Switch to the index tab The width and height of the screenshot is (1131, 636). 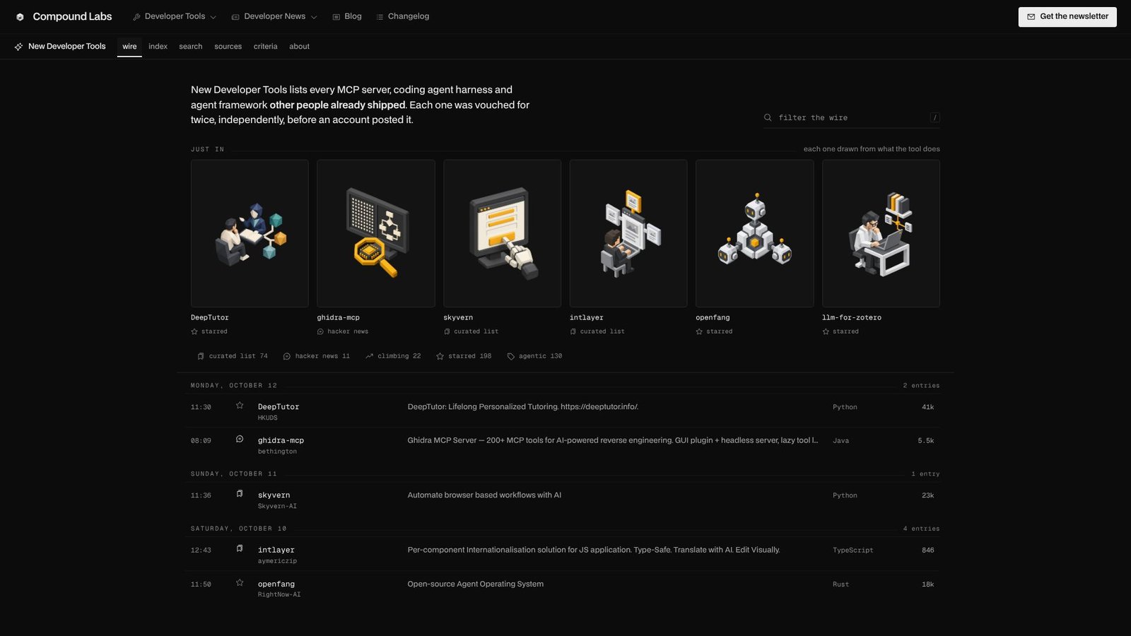(158, 47)
